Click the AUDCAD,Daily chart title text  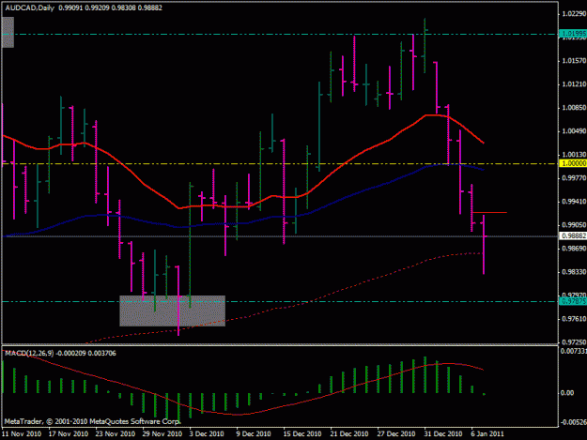(x=29, y=8)
